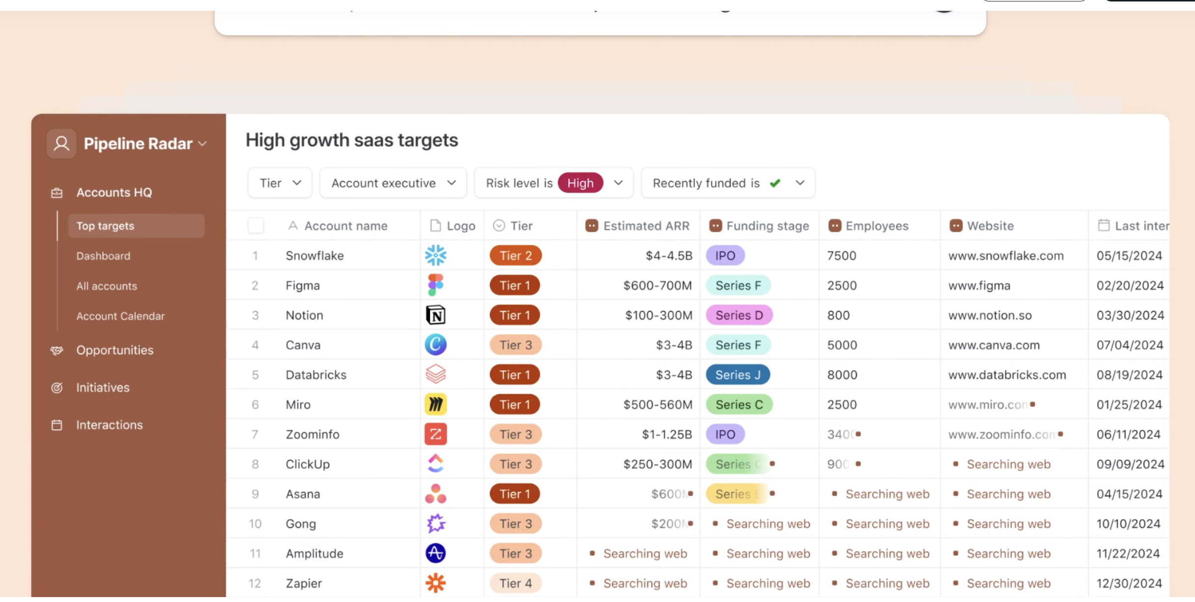Open www.snowflake.com website link
The image size is (1195, 602).
tap(1006, 256)
